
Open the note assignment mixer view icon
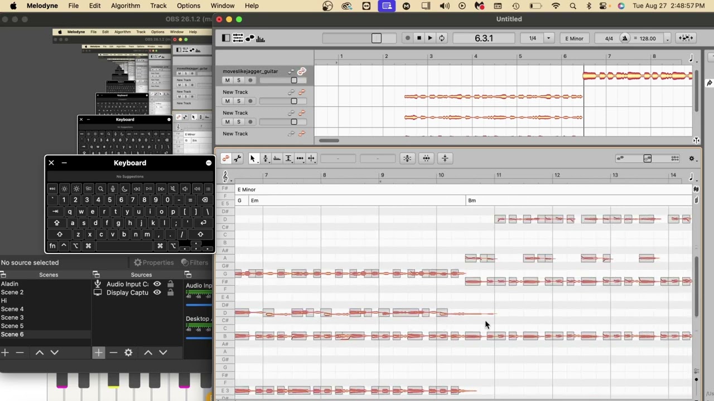pyautogui.click(x=238, y=38)
